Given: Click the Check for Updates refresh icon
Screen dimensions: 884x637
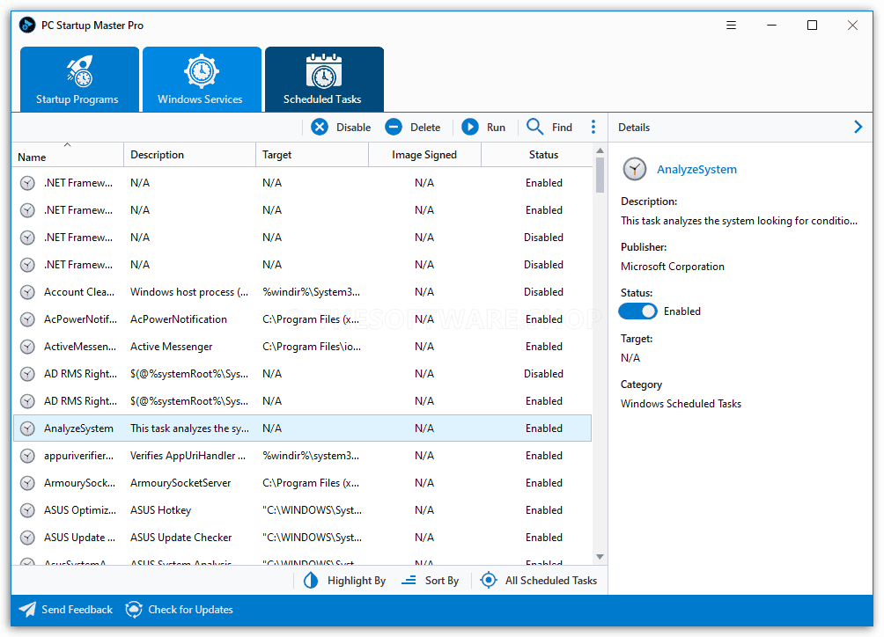Looking at the screenshot, I should tap(134, 610).
